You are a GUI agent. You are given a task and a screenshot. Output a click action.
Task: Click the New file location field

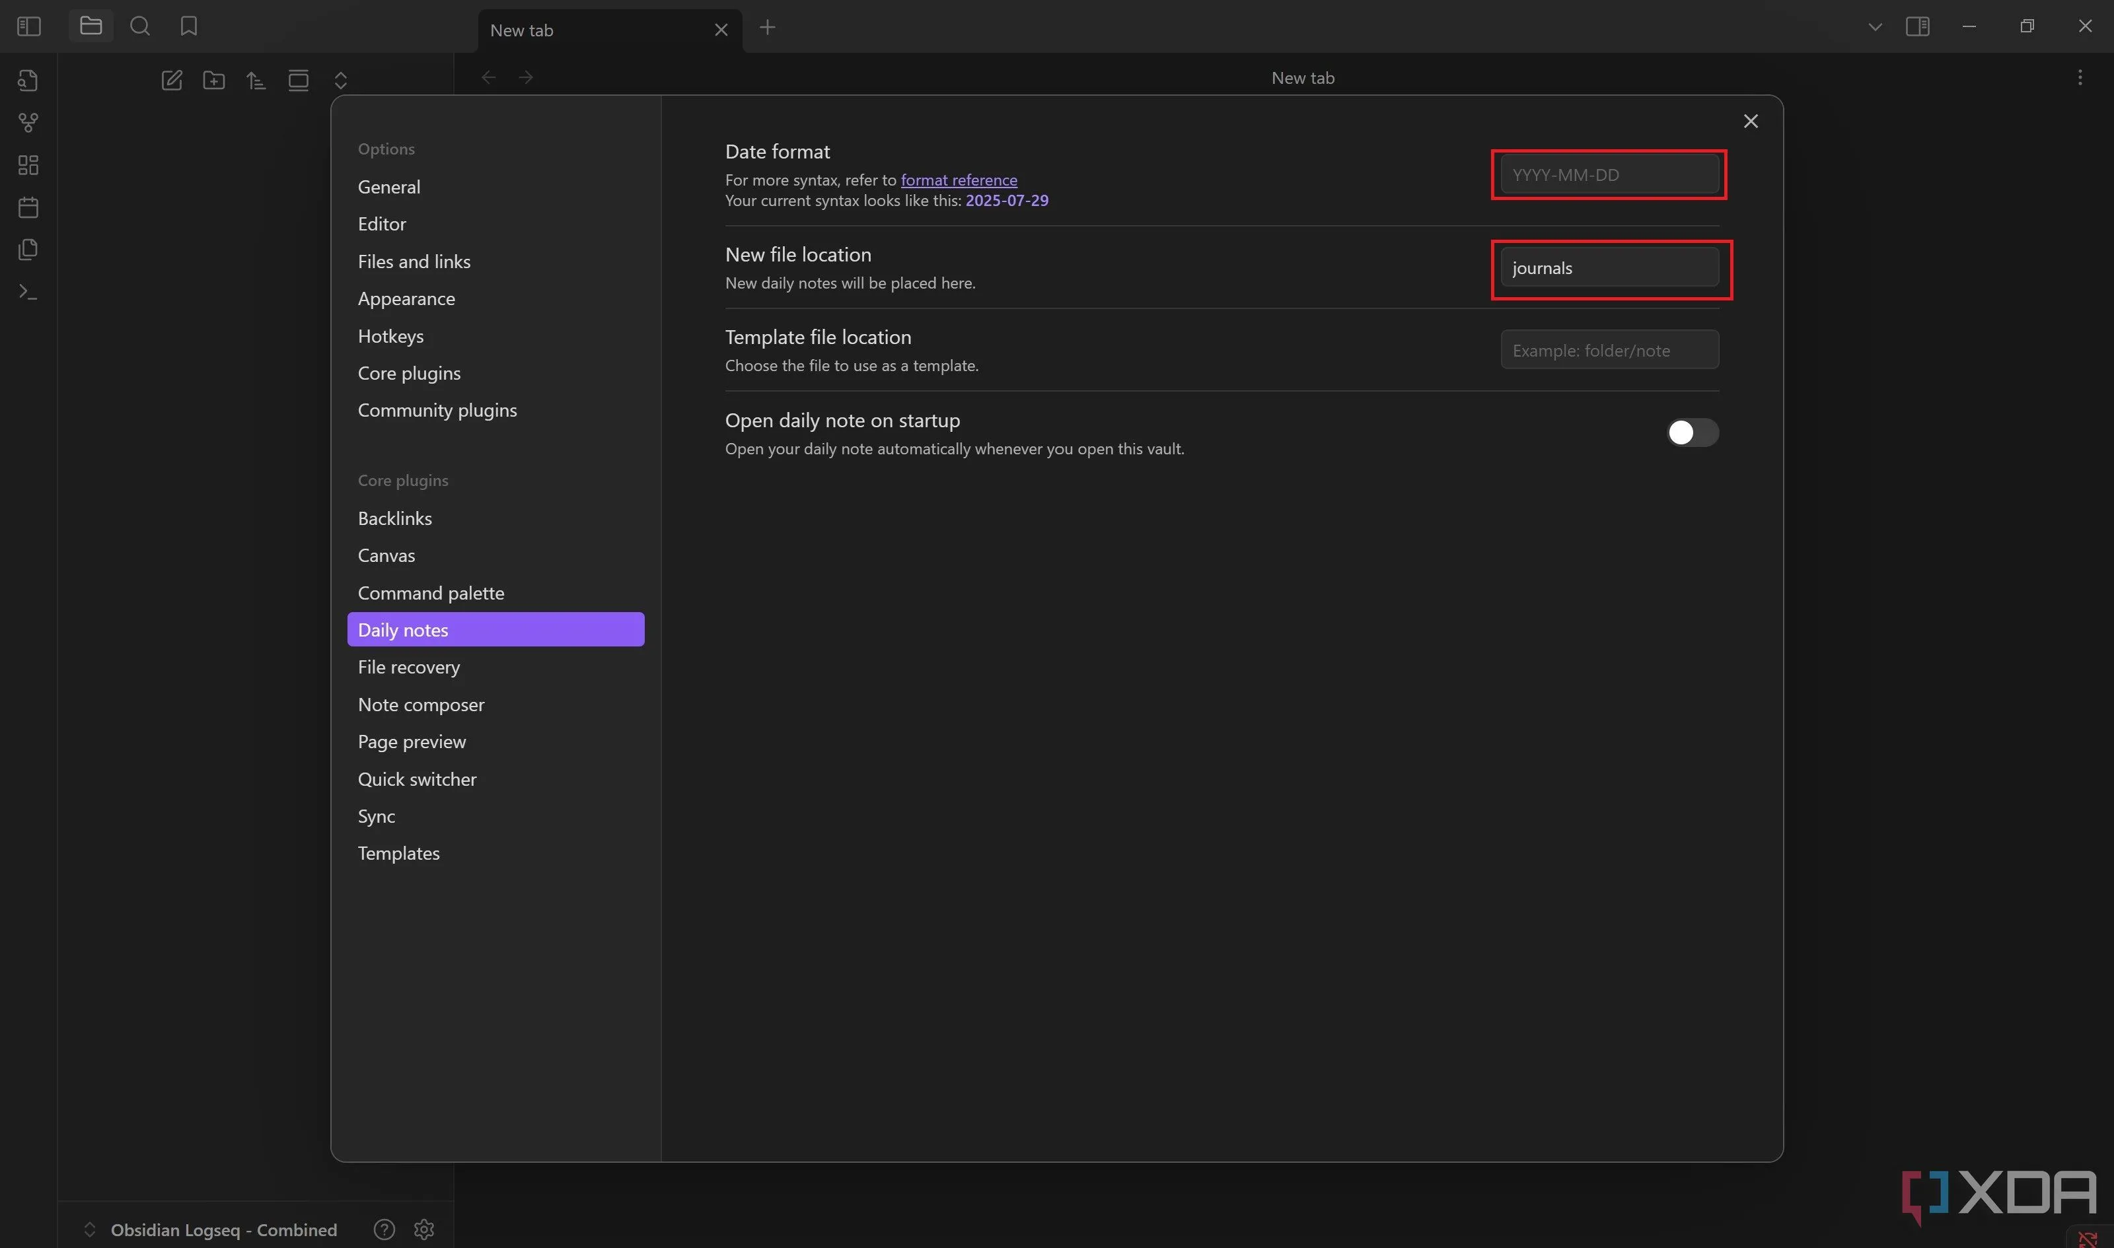1609,267
